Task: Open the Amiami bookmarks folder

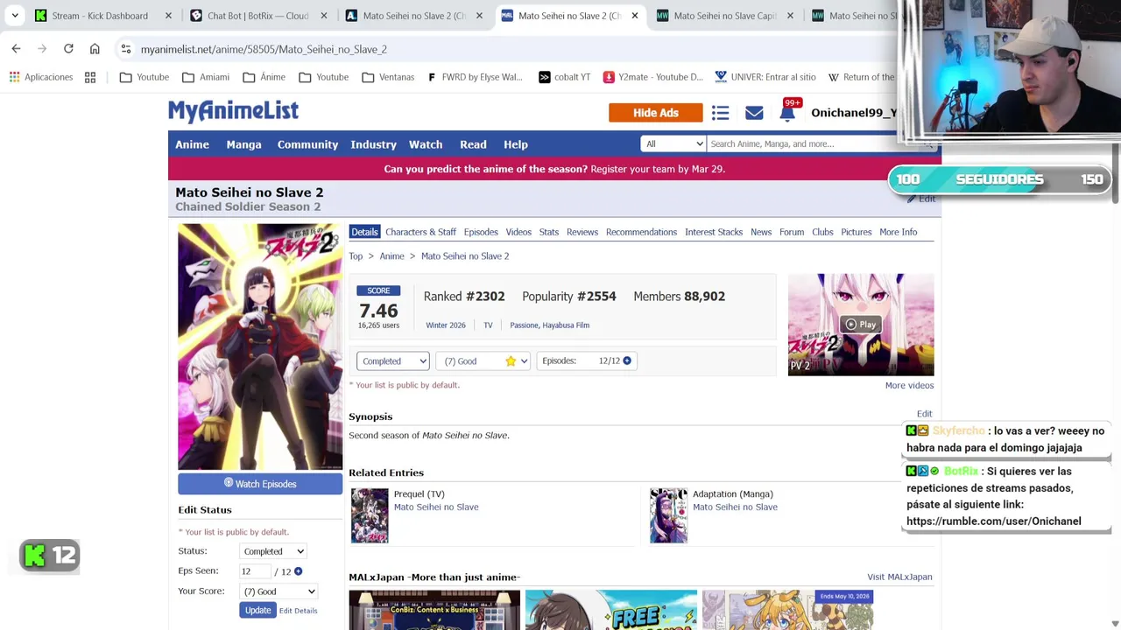Action: pyautogui.click(x=206, y=77)
